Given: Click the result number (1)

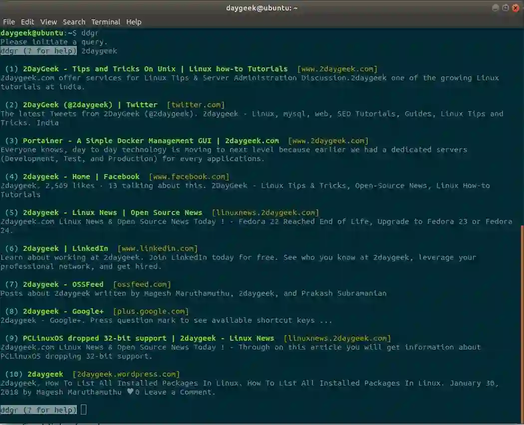Looking at the screenshot, I should point(11,69).
